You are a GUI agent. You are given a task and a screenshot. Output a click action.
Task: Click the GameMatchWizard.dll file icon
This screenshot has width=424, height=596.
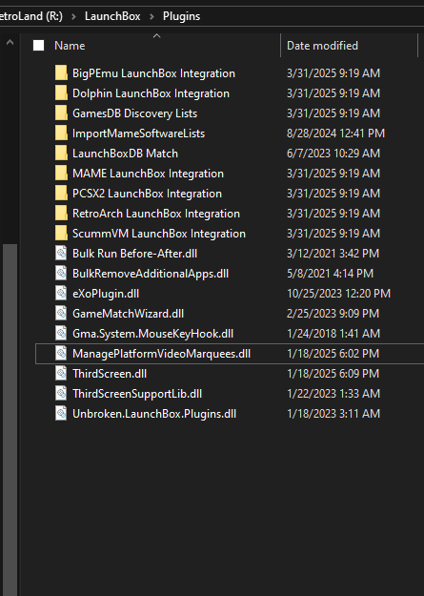click(61, 313)
